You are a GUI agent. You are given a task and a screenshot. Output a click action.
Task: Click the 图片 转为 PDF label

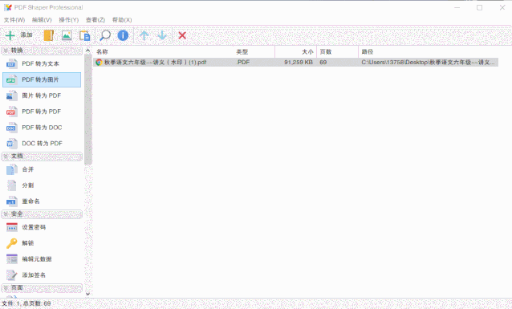point(42,96)
